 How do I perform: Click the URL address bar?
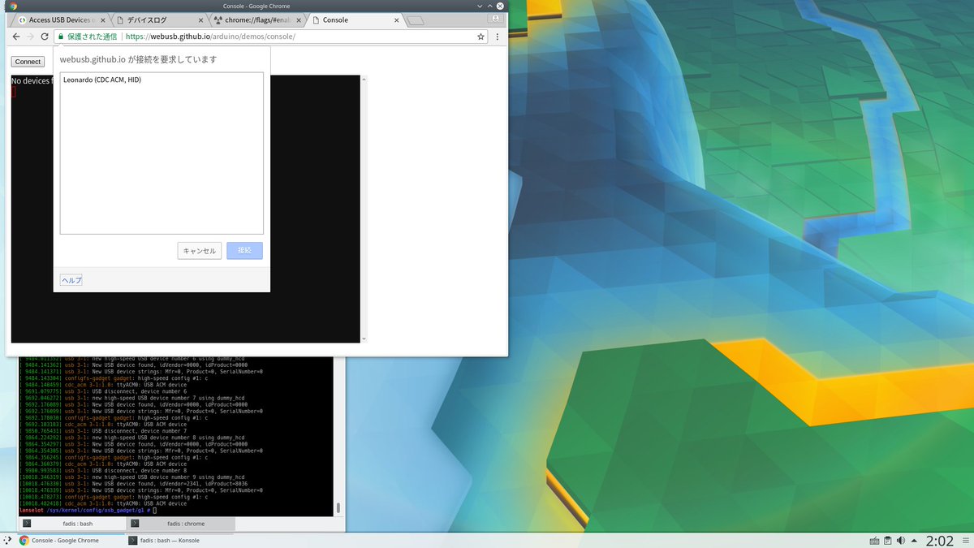click(x=271, y=37)
